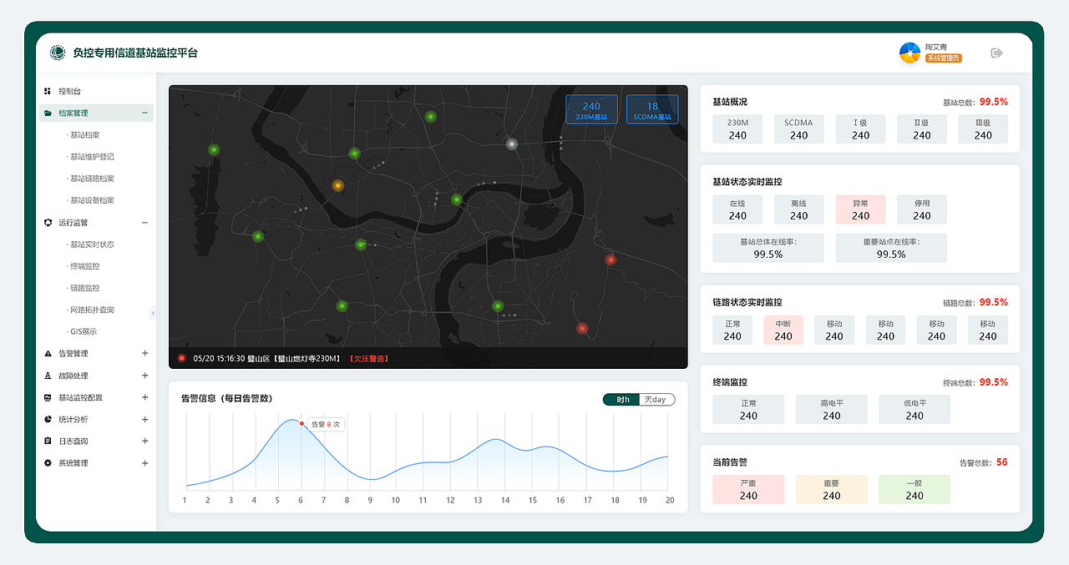
Task: Collapse the 档案管理 section with minus
Action: pyautogui.click(x=144, y=113)
